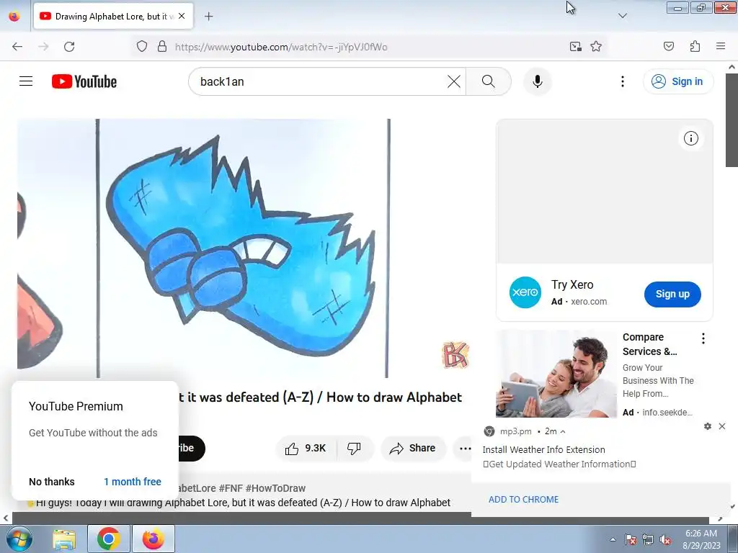The width and height of the screenshot is (738, 553).
Task: Dismiss YouTube Premium with No thanks
Action: coord(52,482)
